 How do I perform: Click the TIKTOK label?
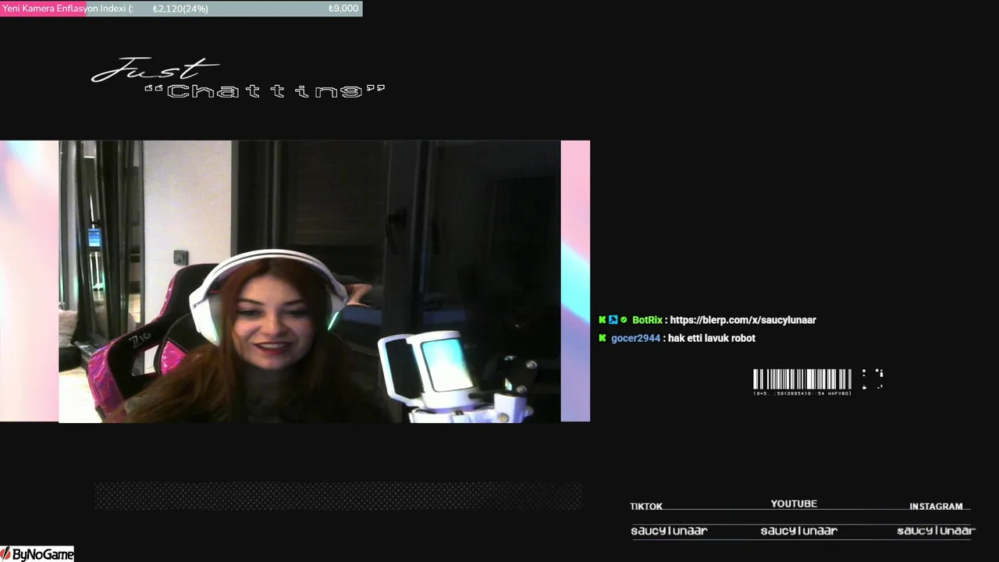pos(646,507)
